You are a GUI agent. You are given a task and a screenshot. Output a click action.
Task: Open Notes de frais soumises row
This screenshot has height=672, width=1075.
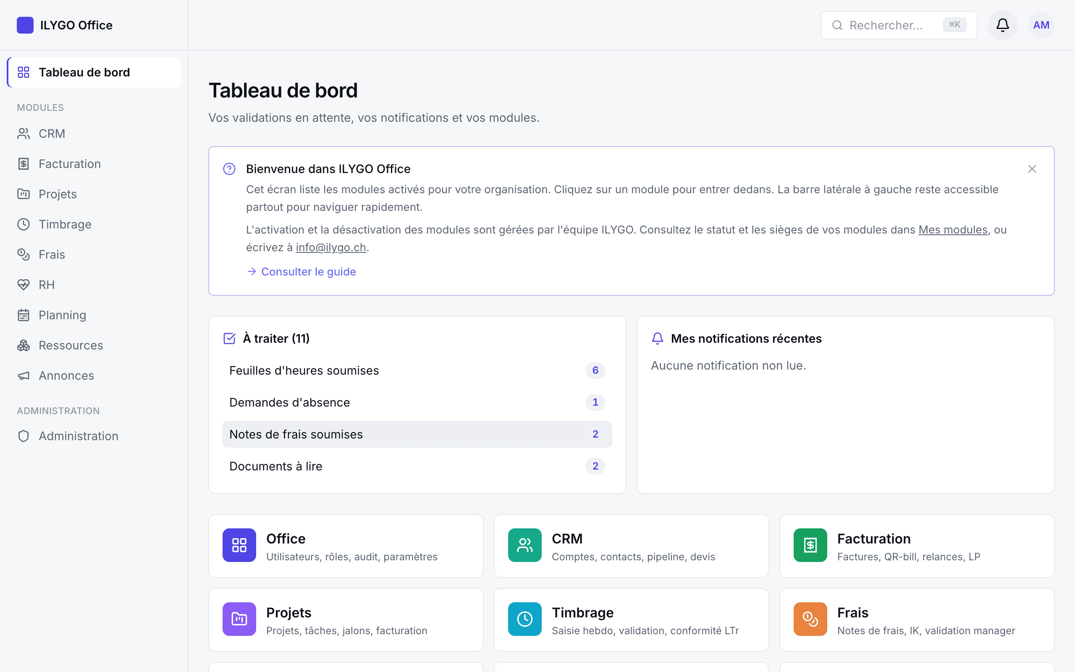tap(417, 434)
